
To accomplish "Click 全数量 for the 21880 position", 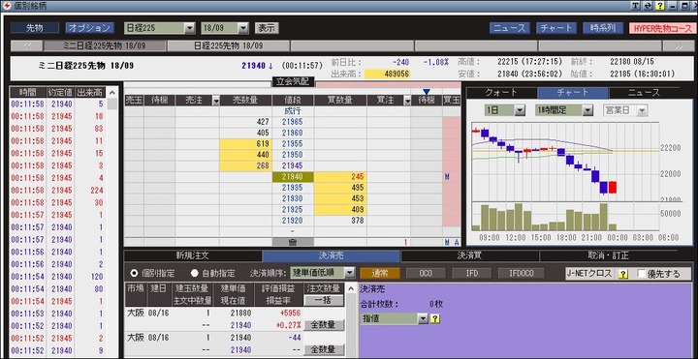I will point(324,325).
